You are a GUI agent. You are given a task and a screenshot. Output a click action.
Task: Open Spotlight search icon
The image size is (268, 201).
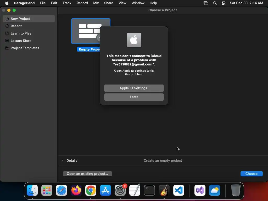point(215,3)
